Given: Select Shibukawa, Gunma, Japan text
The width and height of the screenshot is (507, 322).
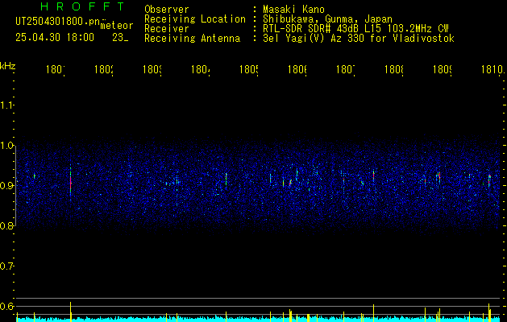Looking at the screenshot, I should (x=327, y=19).
